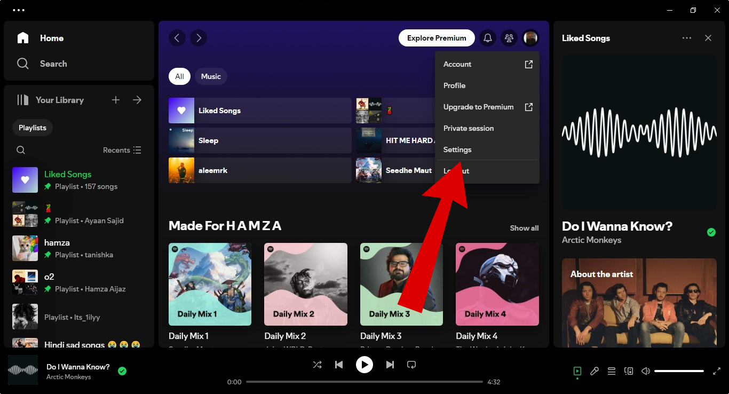Open the Ayaan Sajid playlist in library
The height and width of the screenshot is (394, 729).
79,214
